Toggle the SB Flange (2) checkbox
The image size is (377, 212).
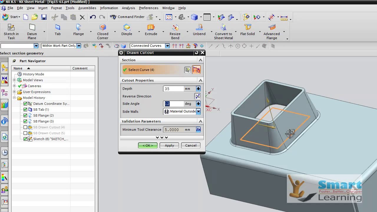25,115
